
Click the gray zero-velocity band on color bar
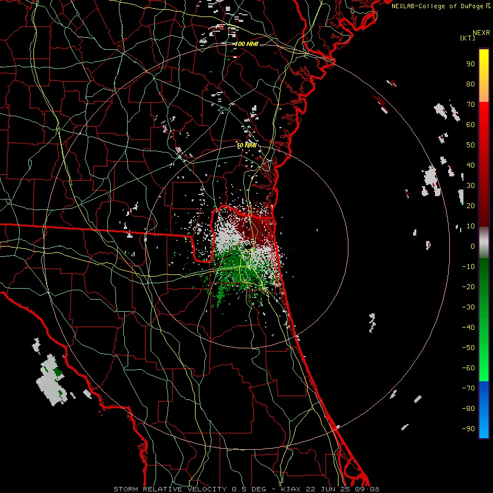tap(484, 243)
